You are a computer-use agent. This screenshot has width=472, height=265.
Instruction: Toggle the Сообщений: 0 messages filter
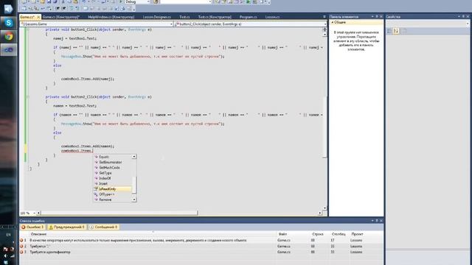click(x=103, y=227)
